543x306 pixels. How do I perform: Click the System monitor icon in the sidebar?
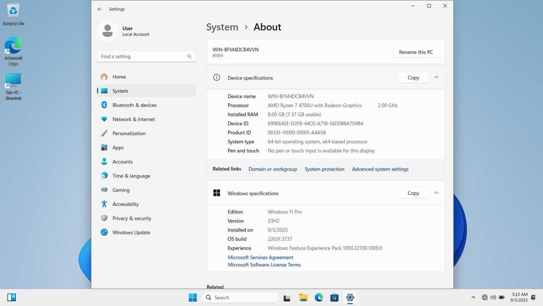click(x=104, y=91)
